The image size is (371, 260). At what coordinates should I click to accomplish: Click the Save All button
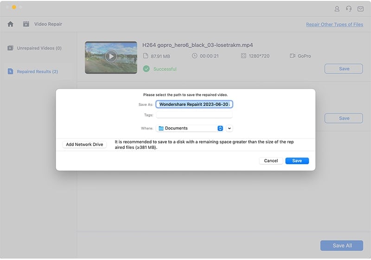342,246
